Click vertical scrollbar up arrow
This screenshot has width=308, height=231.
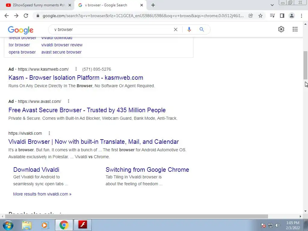[306, 24]
